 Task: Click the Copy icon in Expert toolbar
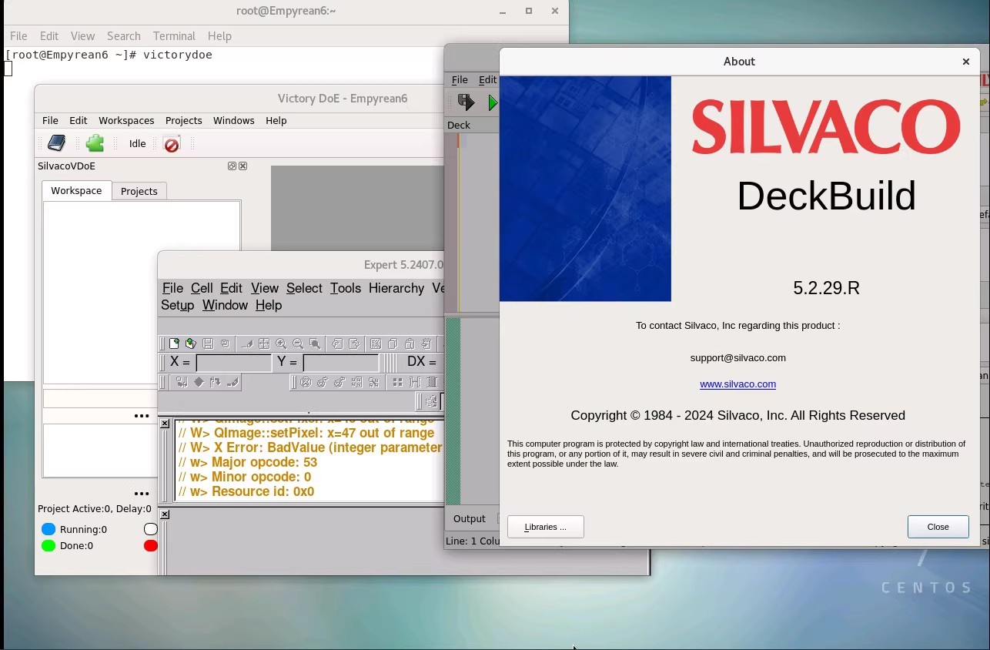point(393,343)
